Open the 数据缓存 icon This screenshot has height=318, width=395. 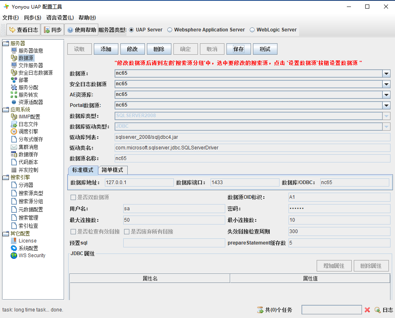tap(14, 154)
